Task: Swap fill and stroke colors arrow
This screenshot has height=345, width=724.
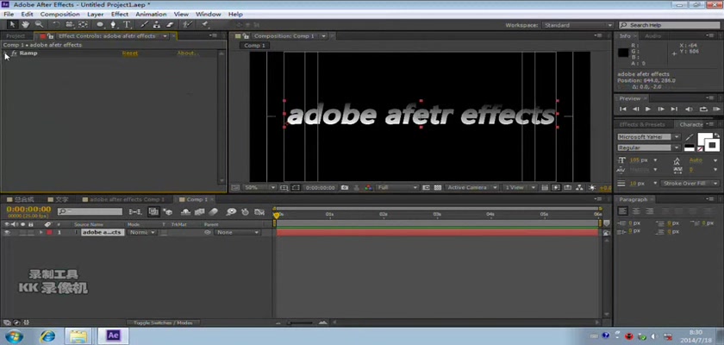Action: pos(717,135)
